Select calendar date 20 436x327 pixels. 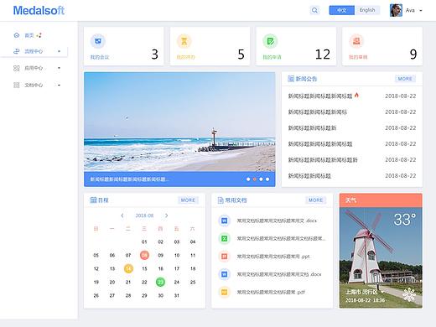coord(112,282)
